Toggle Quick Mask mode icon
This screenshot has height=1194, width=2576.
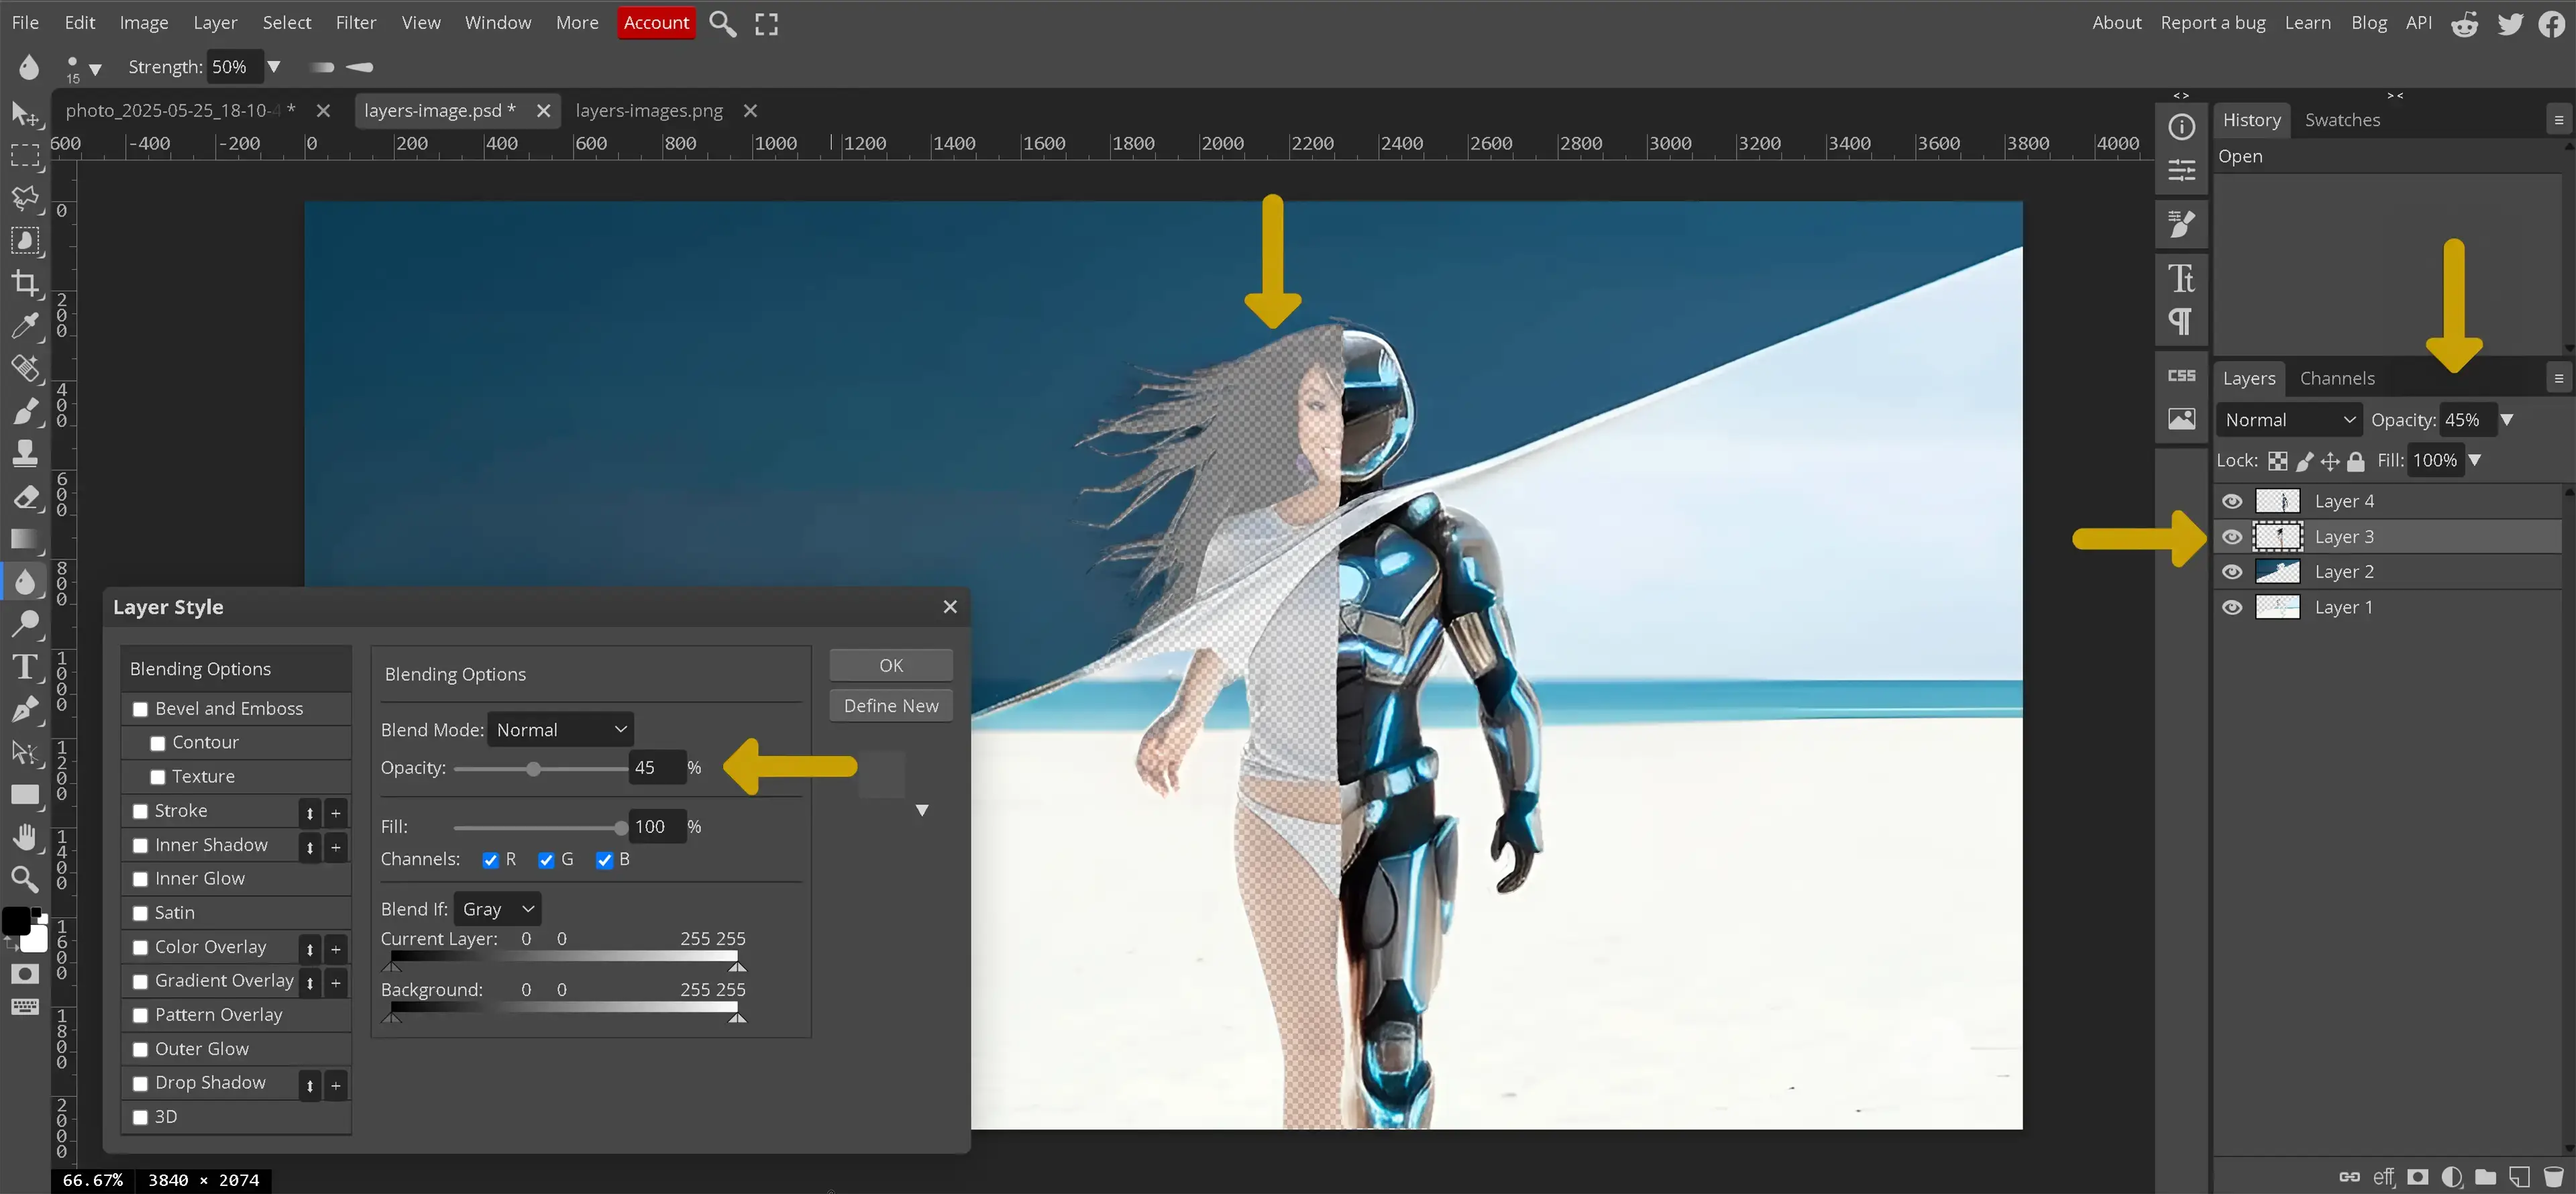pos(24,974)
